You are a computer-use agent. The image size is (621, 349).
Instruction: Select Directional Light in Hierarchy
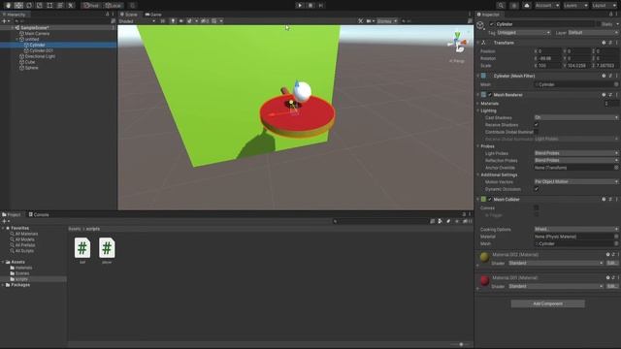[40, 56]
